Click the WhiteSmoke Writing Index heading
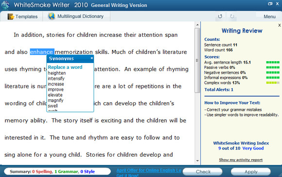Screen dimensions: 282x177 (241, 143)
